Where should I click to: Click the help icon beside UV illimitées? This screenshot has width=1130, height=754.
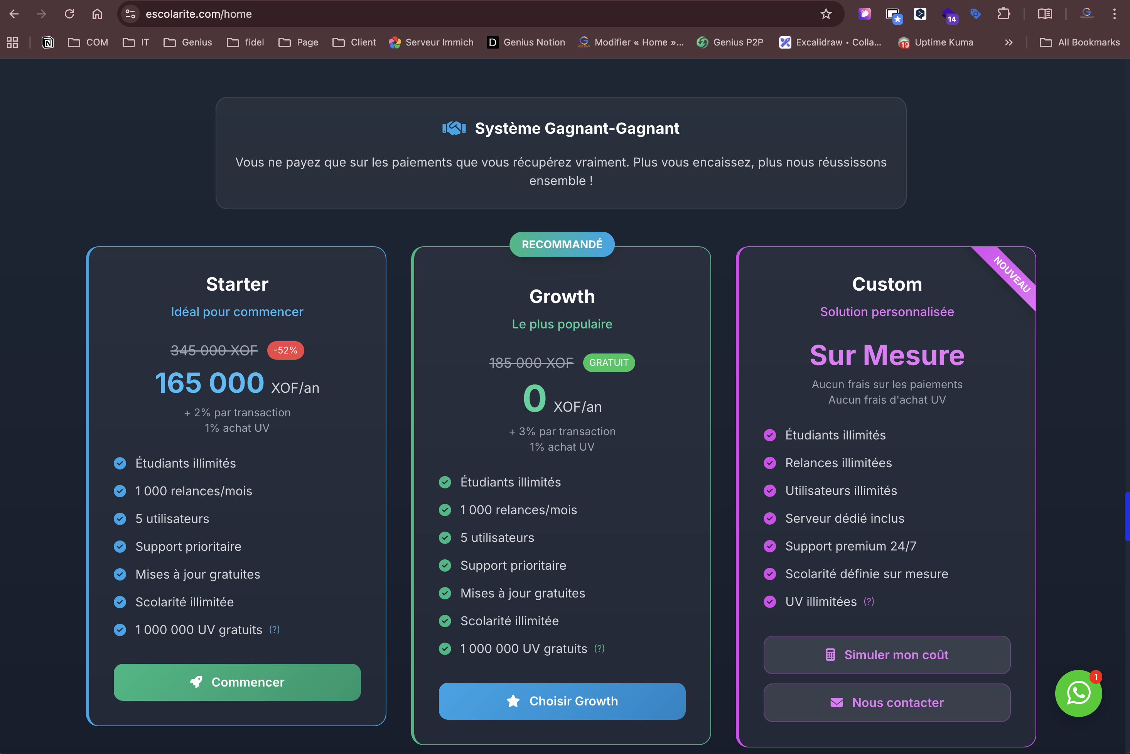[869, 602]
